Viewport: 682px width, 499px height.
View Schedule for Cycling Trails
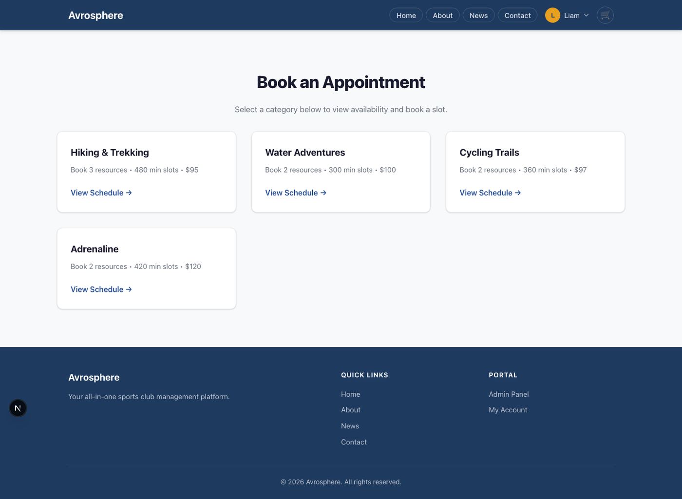coord(490,193)
